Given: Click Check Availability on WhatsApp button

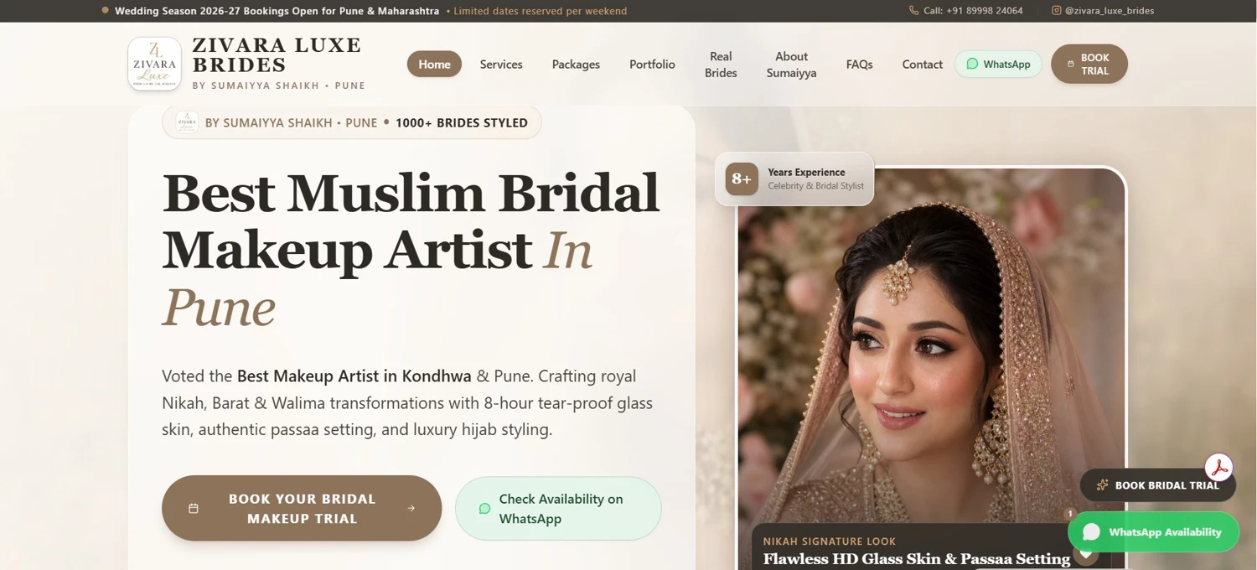Looking at the screenshot, I should click(x=558, y=508).
